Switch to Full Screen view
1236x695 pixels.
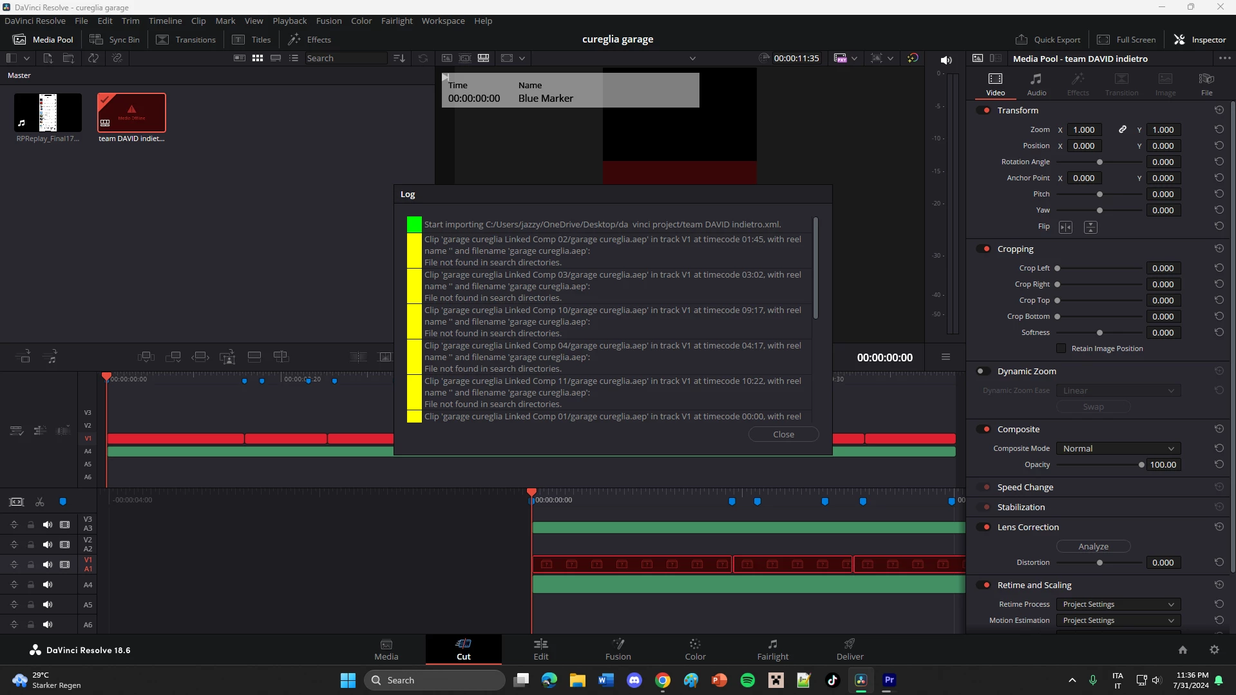1127,39
